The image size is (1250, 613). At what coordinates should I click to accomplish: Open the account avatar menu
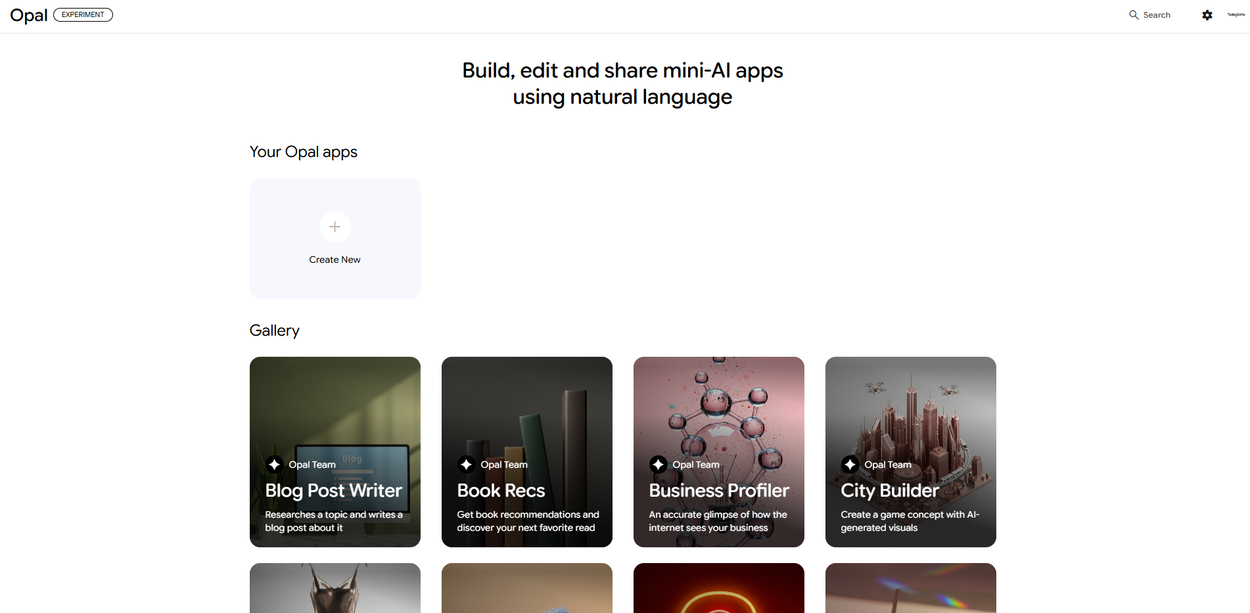pos(1236,14)
